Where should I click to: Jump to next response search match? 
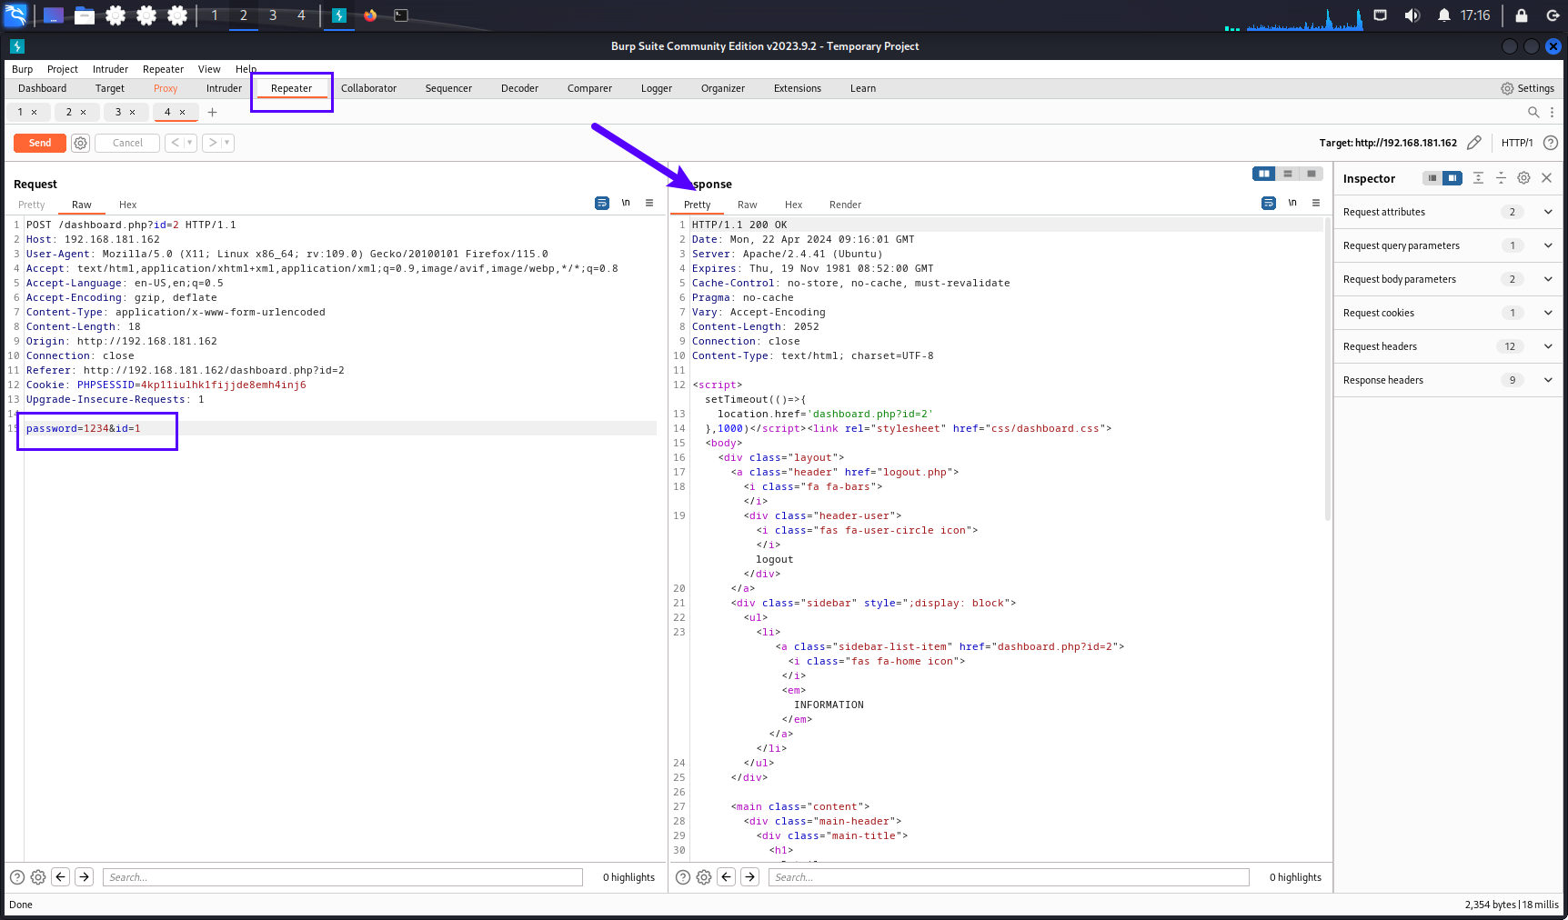[750, 877]
